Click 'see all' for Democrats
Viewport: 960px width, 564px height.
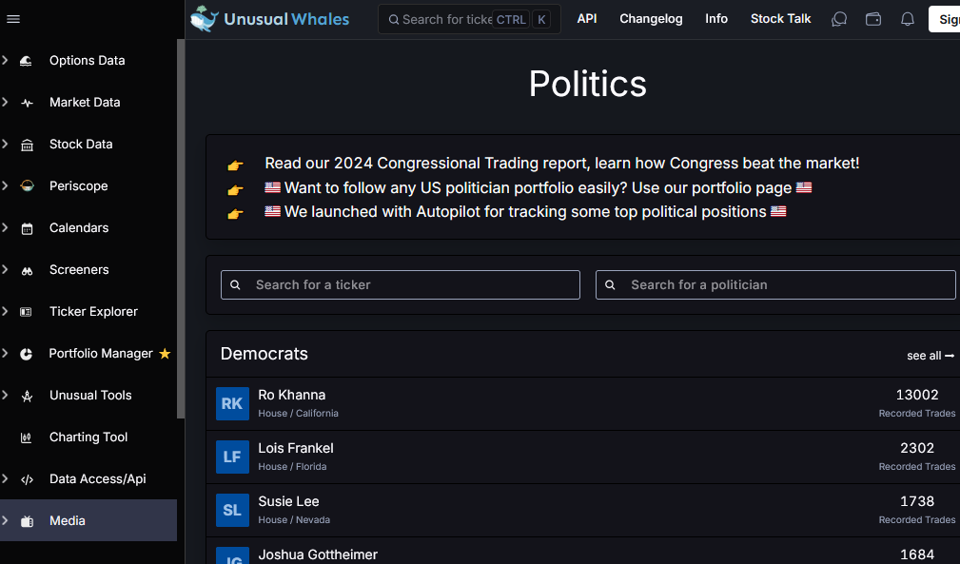coord(930,356)
